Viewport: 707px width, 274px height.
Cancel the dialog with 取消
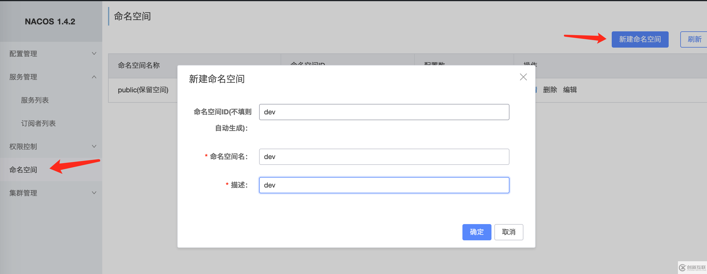(x=509, y=232)
